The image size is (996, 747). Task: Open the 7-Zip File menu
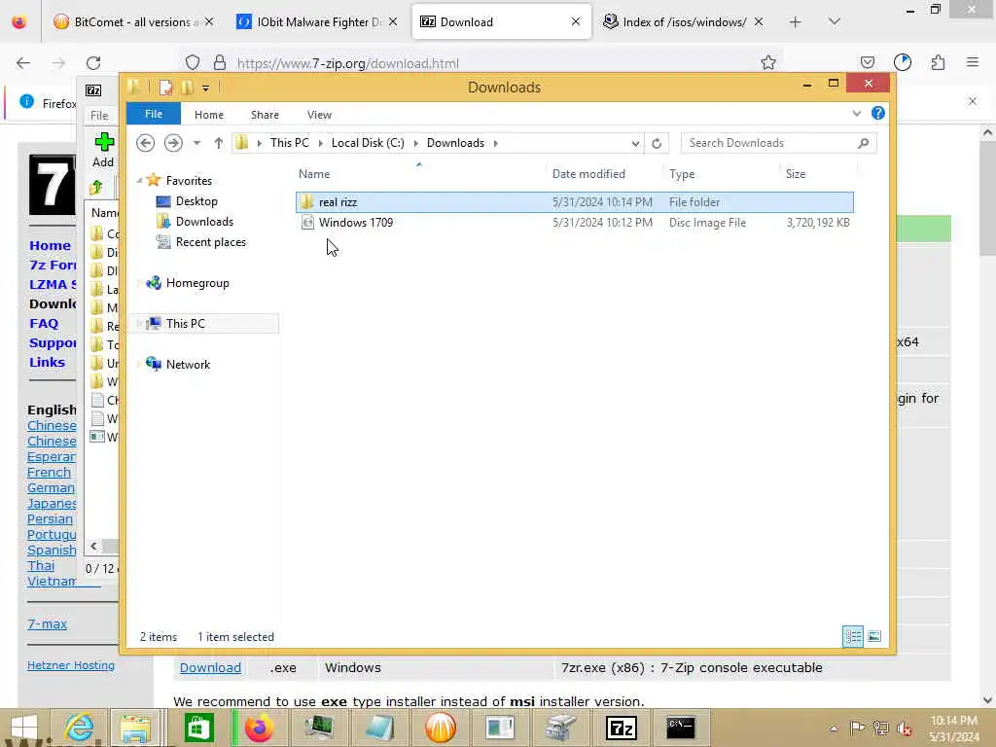99,116
